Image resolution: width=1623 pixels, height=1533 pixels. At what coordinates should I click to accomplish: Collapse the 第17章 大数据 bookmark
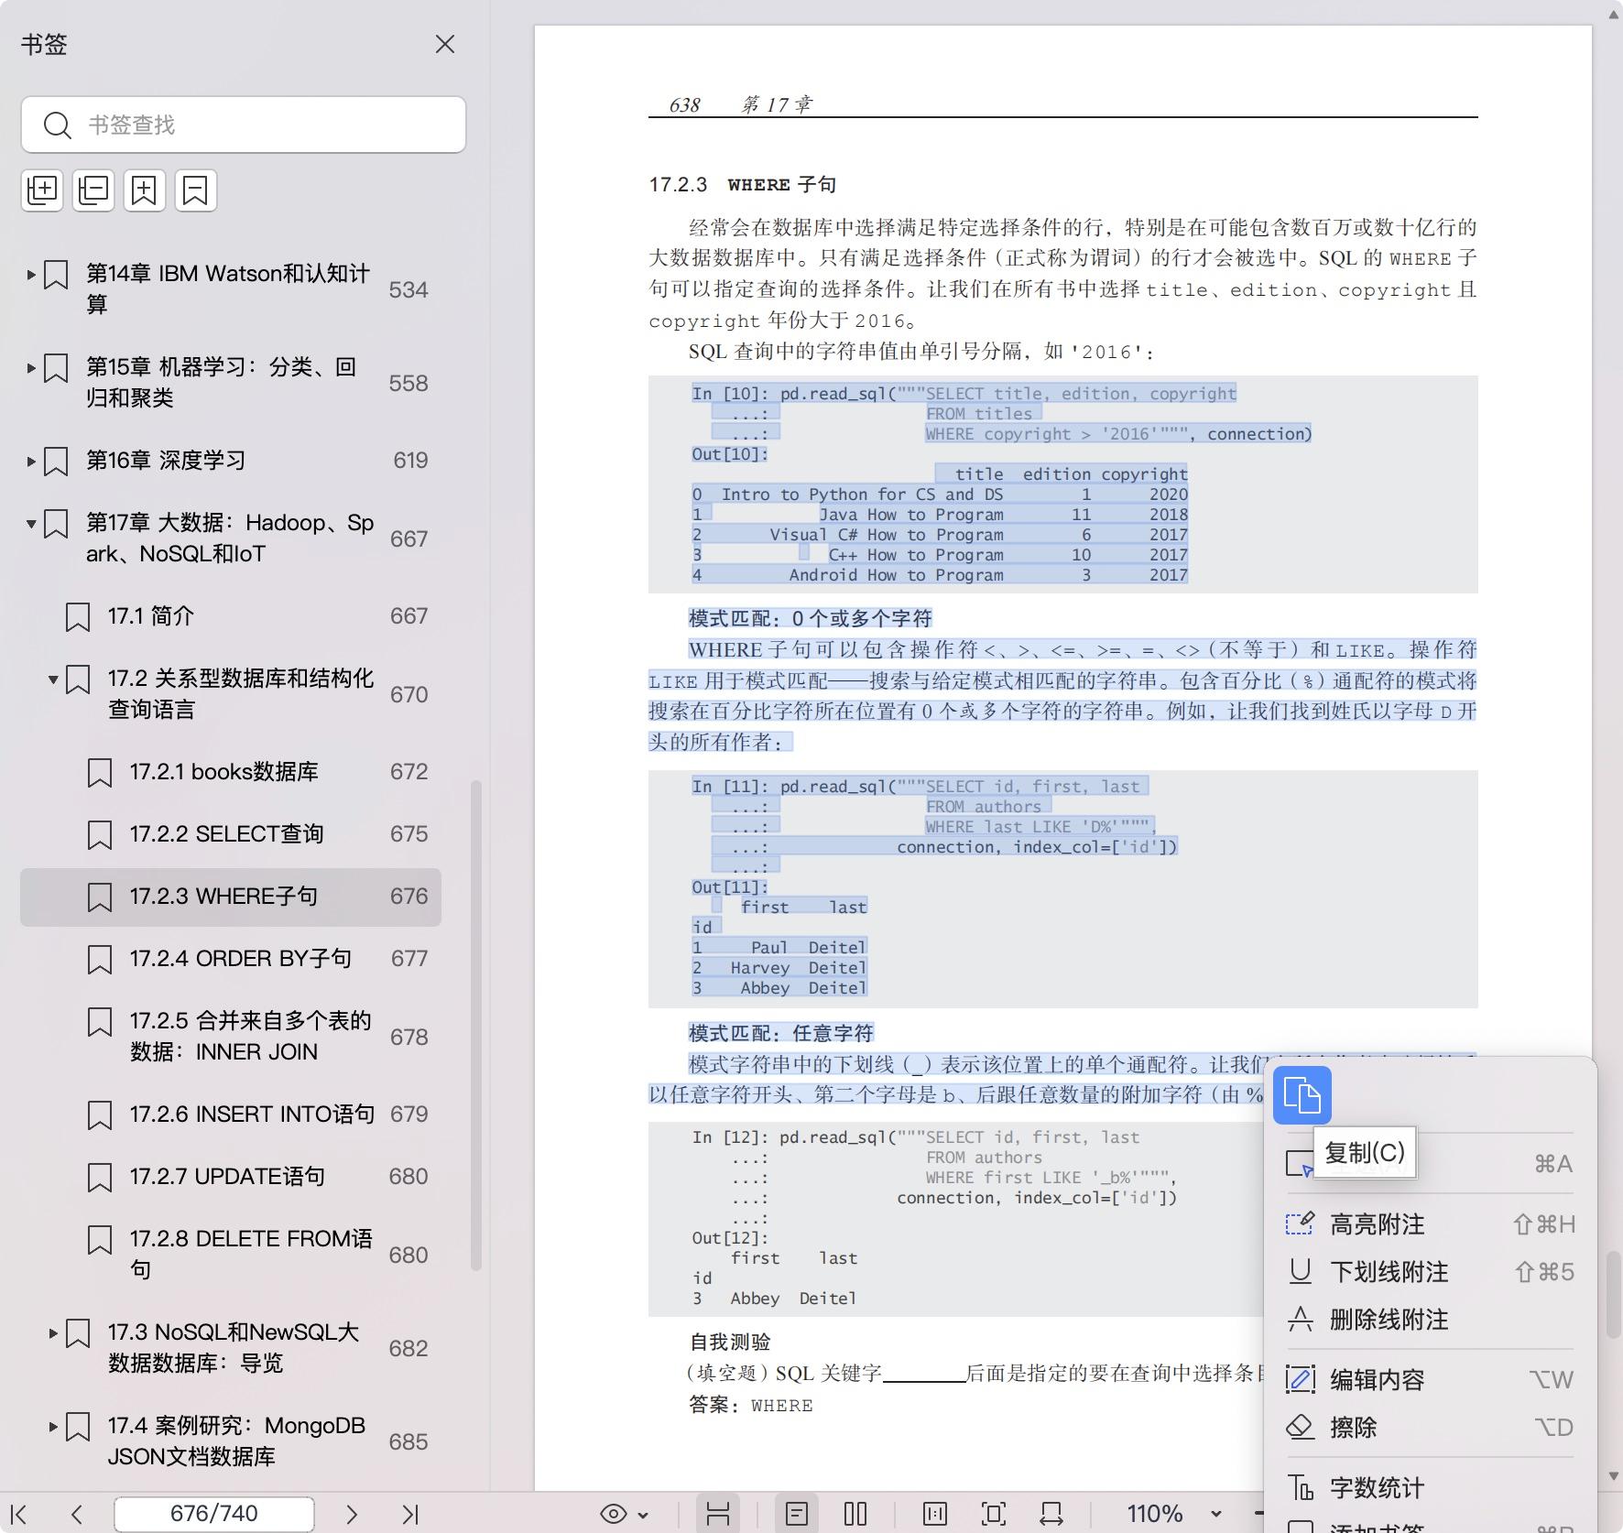(31, 524)
